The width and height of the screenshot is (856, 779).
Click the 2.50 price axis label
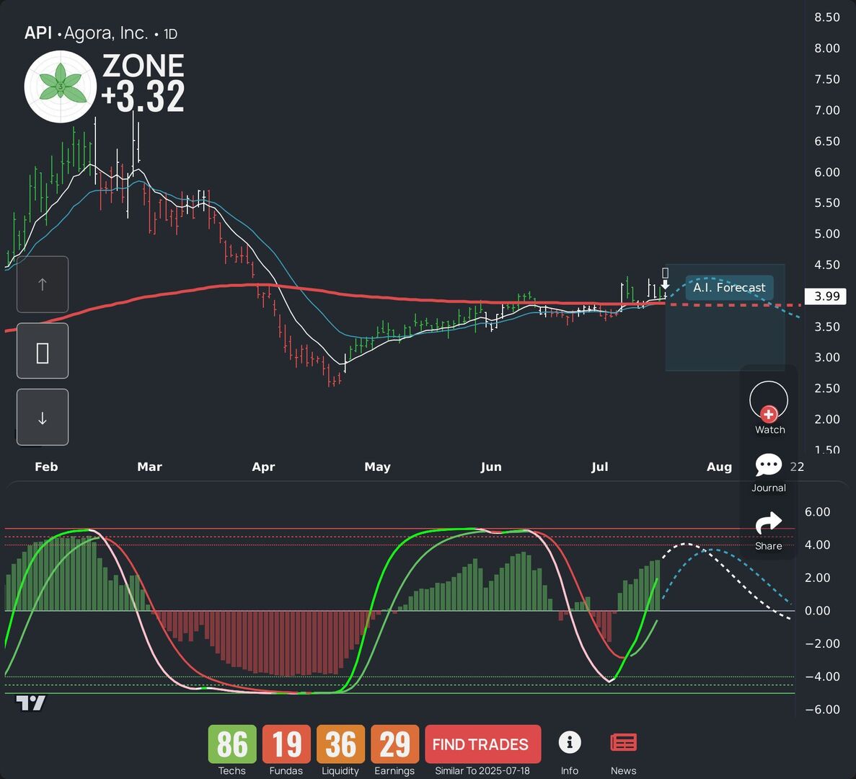coord(827,388)
